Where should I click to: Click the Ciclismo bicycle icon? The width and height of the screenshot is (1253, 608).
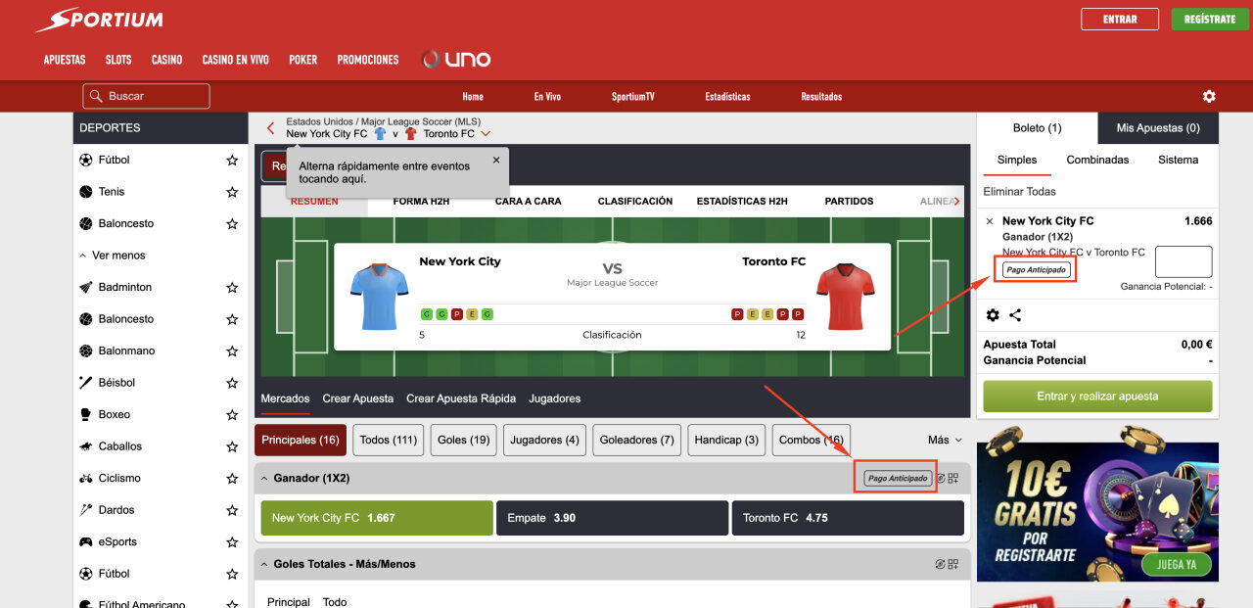[86, 478]
